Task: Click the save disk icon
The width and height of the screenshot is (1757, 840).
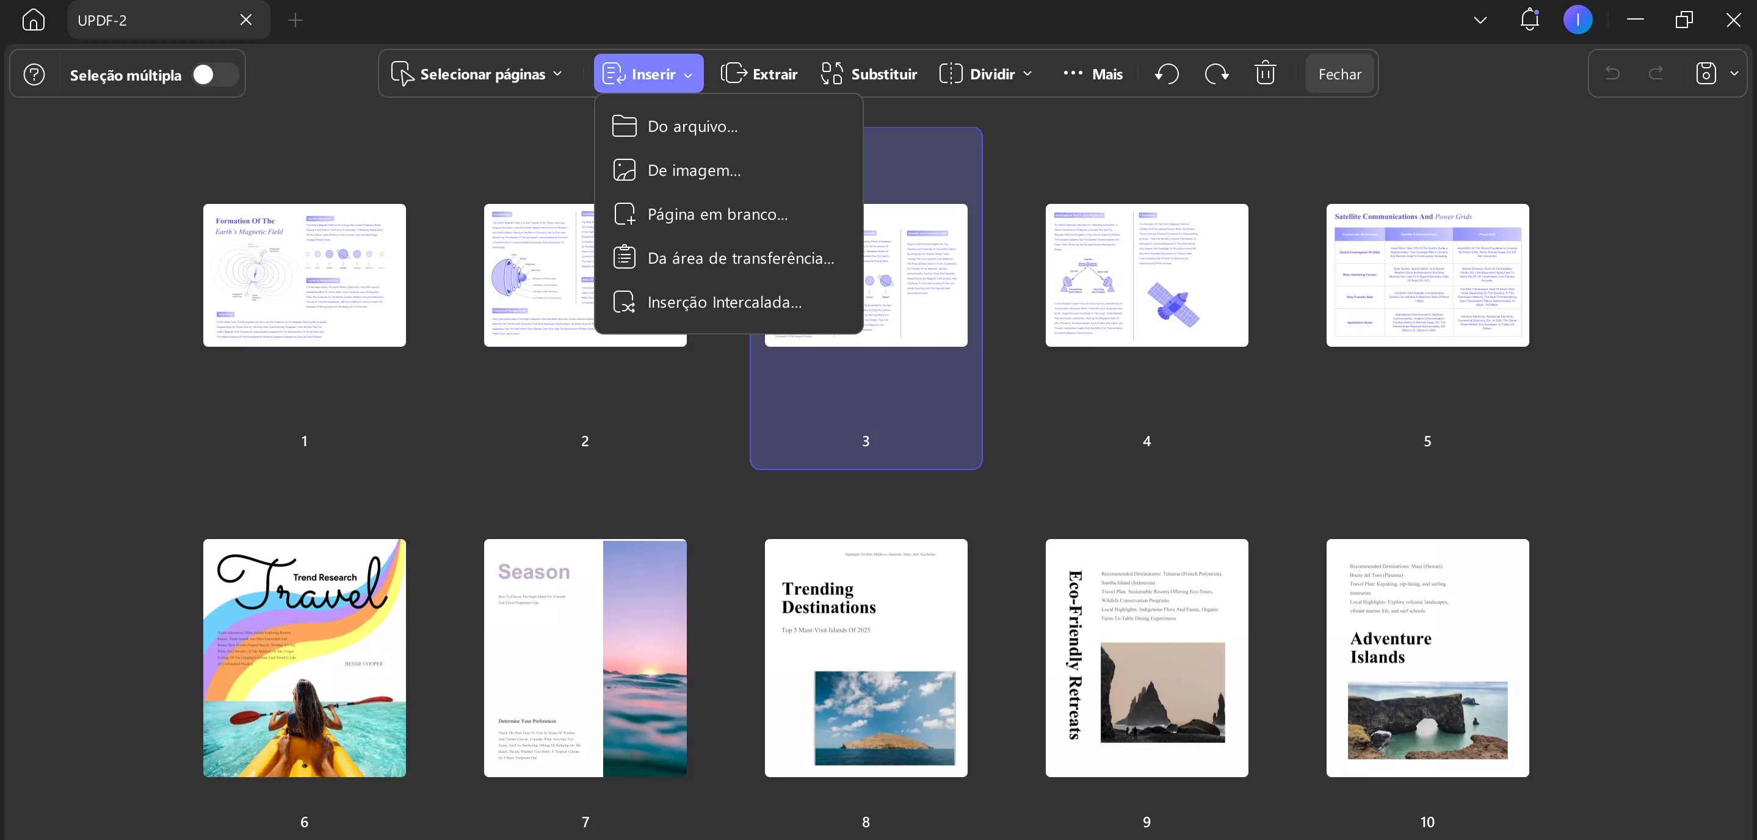Action: click(x=1705, y=74)
